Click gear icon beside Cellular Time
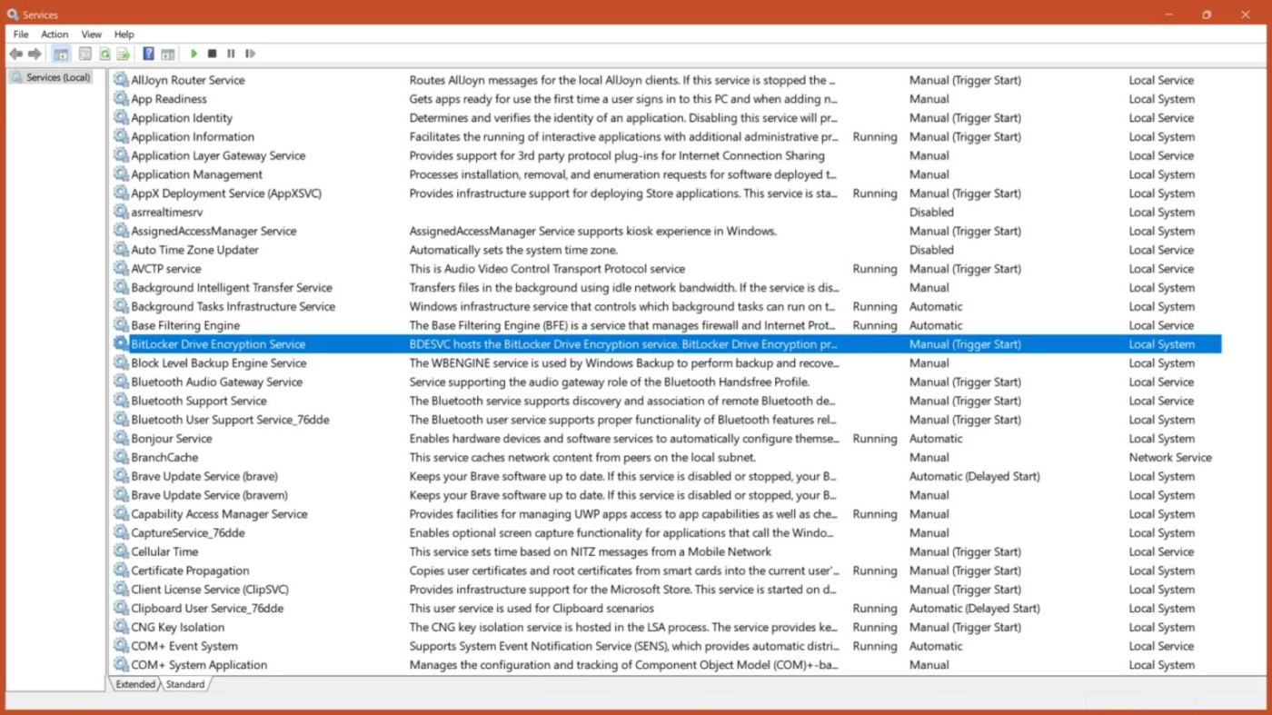 pos(121,551)
